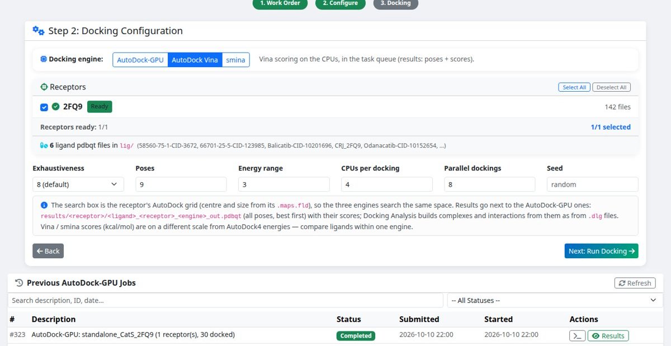Go to step 3. Docking
The width and height of the screenshot is (671, 346).
pyautogui.click(x=395, y=3)
